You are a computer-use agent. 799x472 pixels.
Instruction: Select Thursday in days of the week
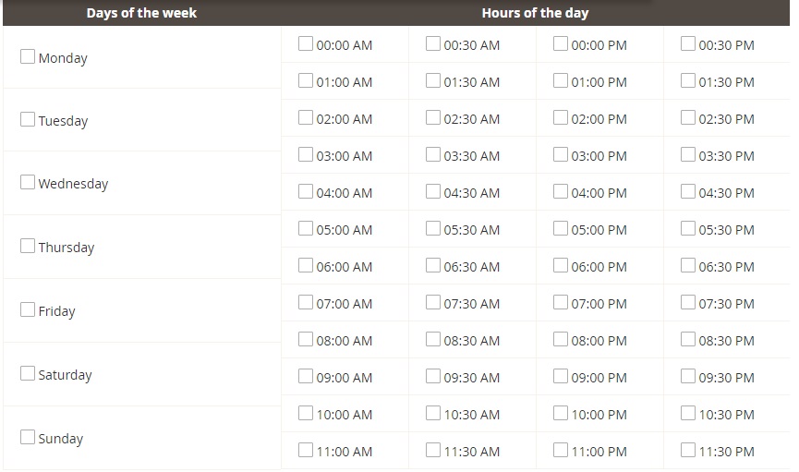click(28, 246)
